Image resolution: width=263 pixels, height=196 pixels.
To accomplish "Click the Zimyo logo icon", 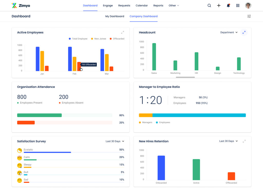I will pos(14,5).
